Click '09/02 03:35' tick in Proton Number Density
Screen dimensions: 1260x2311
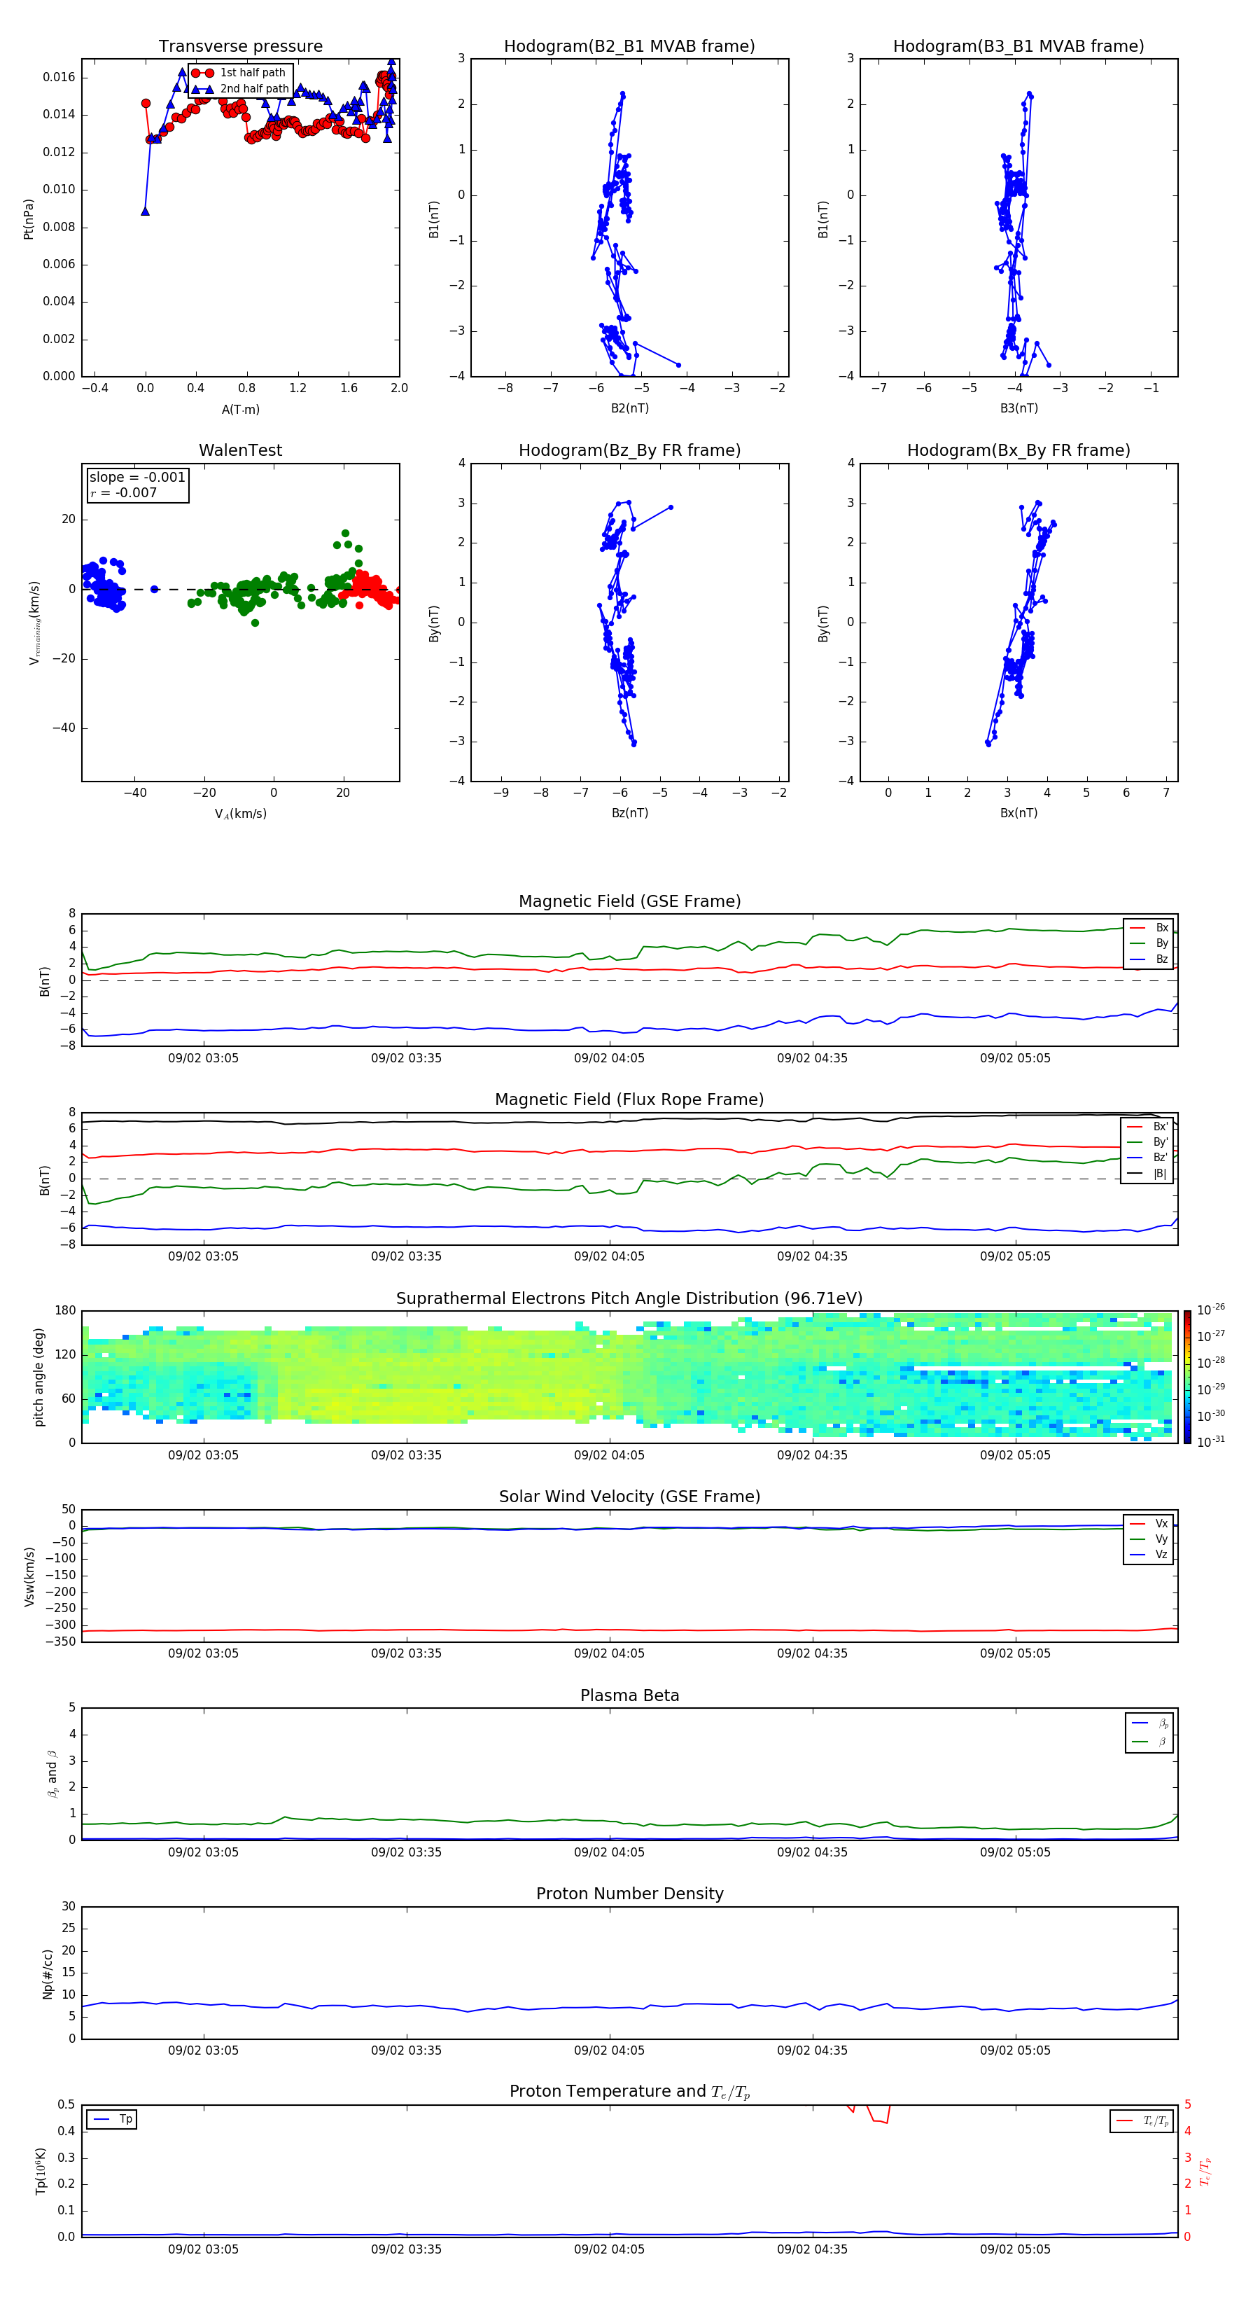point(406,2050)
